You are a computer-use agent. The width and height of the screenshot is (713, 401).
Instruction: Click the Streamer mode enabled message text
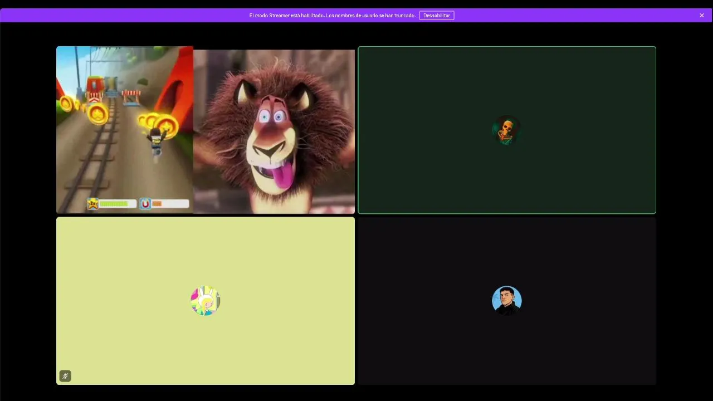[333, 16]
